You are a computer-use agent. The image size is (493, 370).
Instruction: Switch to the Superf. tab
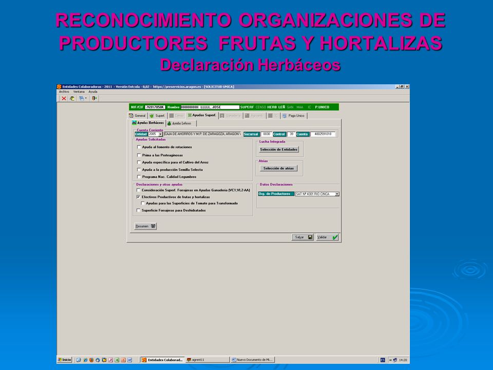(x=157, y=116)
